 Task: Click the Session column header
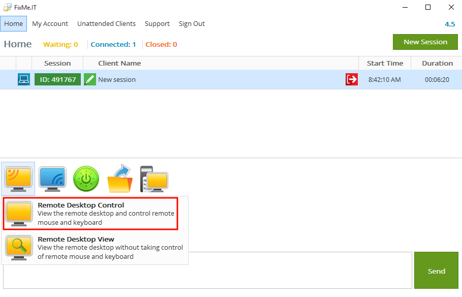click(x=57, y=63)
